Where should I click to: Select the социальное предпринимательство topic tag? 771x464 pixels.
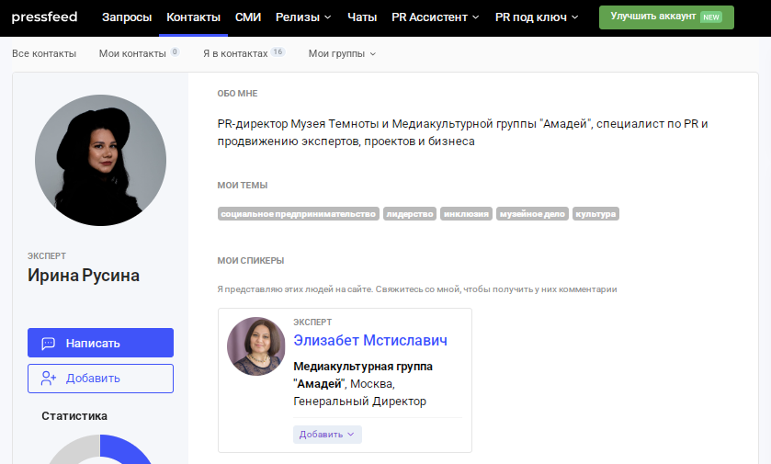point(298,214)
